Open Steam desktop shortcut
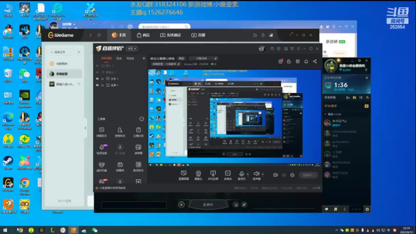416x234 pixels. [x=8, y=163]
